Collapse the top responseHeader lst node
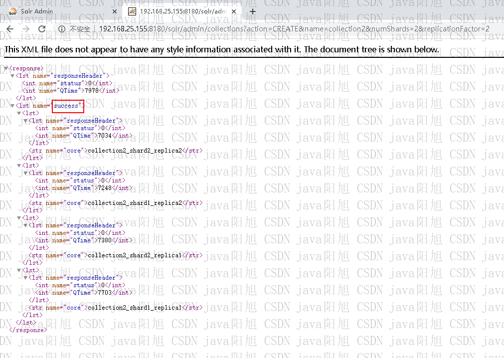Viewport: 504px width, 358px height. 12,76
